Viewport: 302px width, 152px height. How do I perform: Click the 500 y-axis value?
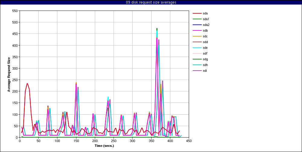point(15,22)
